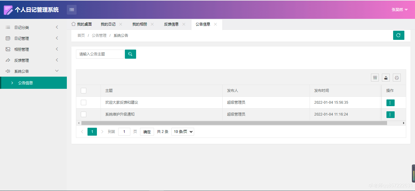Open 公告信息 in the sidebar
Image resolution: width=415 pixels, height=191 pixels.
point(33,83)
